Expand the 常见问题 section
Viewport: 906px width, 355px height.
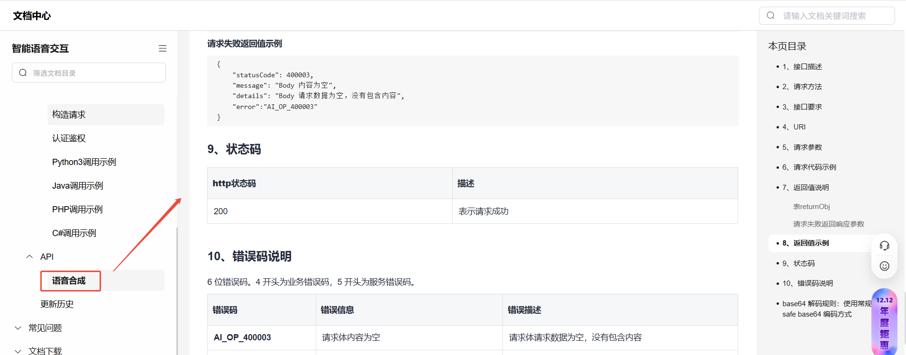coord(18,328)
